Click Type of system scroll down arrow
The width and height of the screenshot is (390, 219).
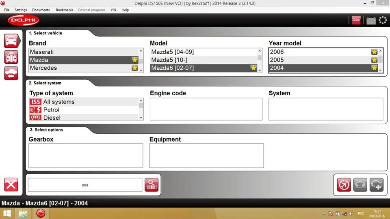(141, 118)
